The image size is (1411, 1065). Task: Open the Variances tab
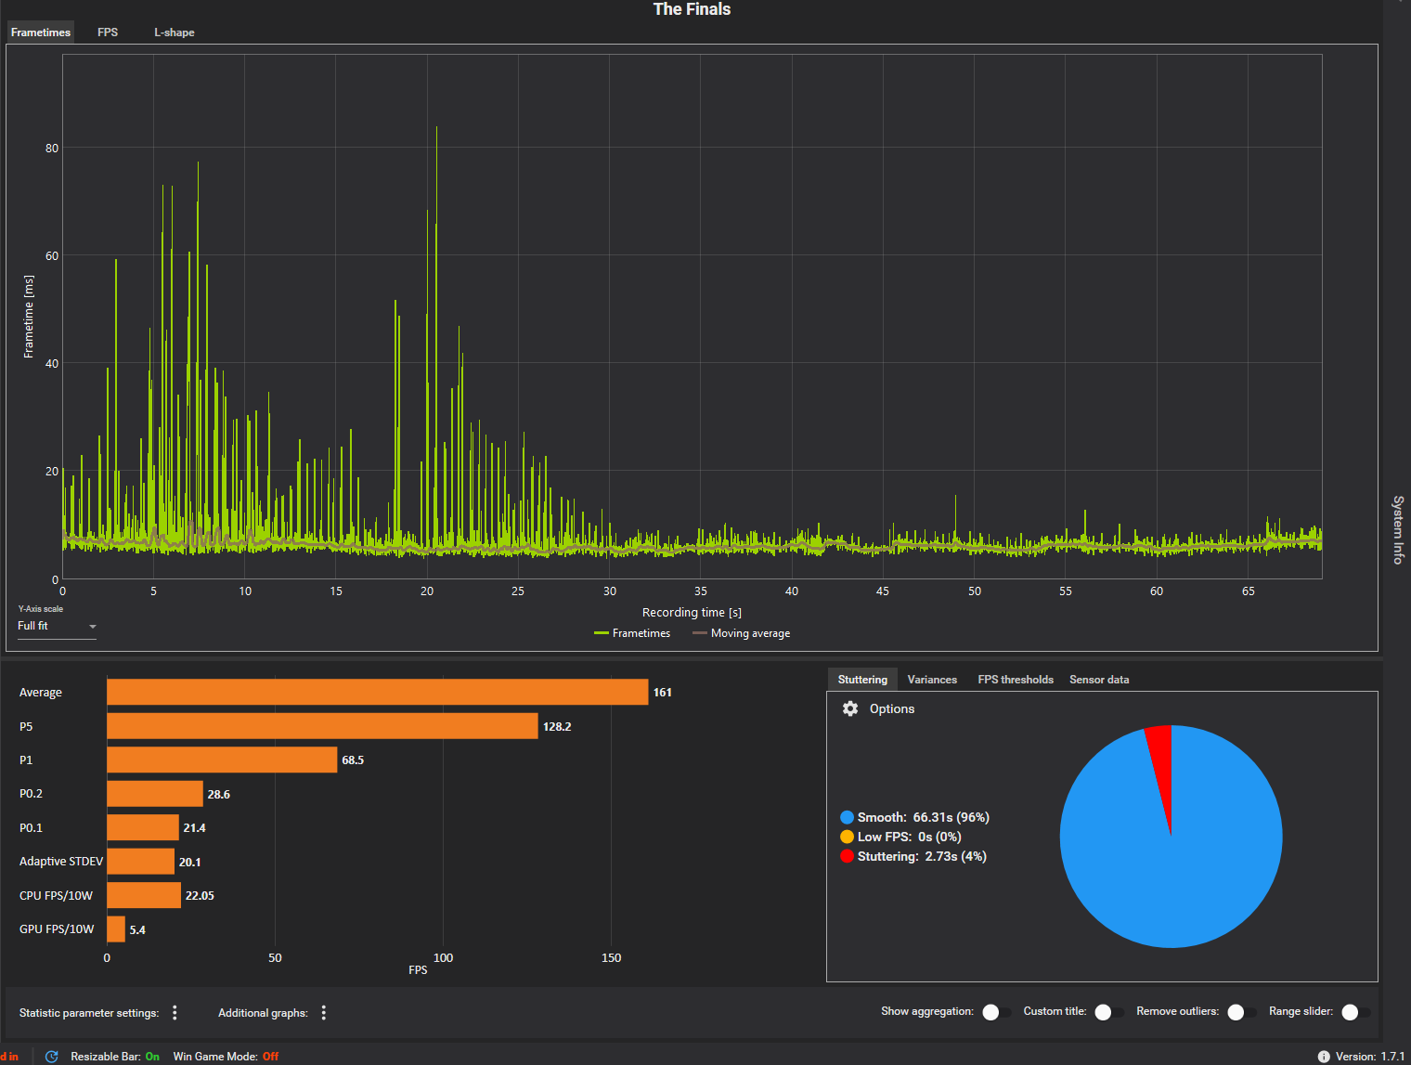tap(932, 680)
